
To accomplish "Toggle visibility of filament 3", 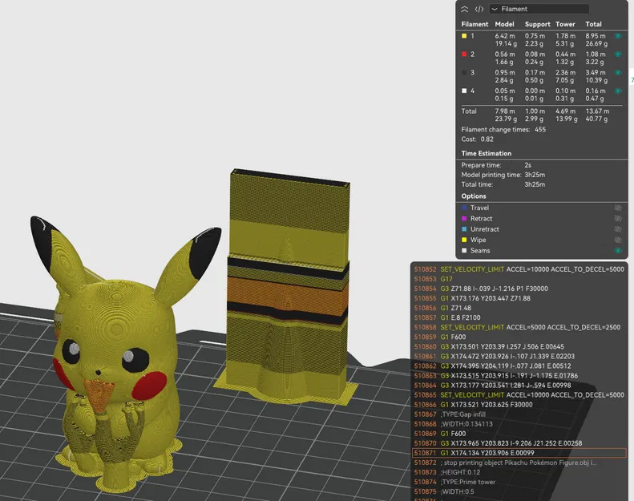I will coord(618,72).
